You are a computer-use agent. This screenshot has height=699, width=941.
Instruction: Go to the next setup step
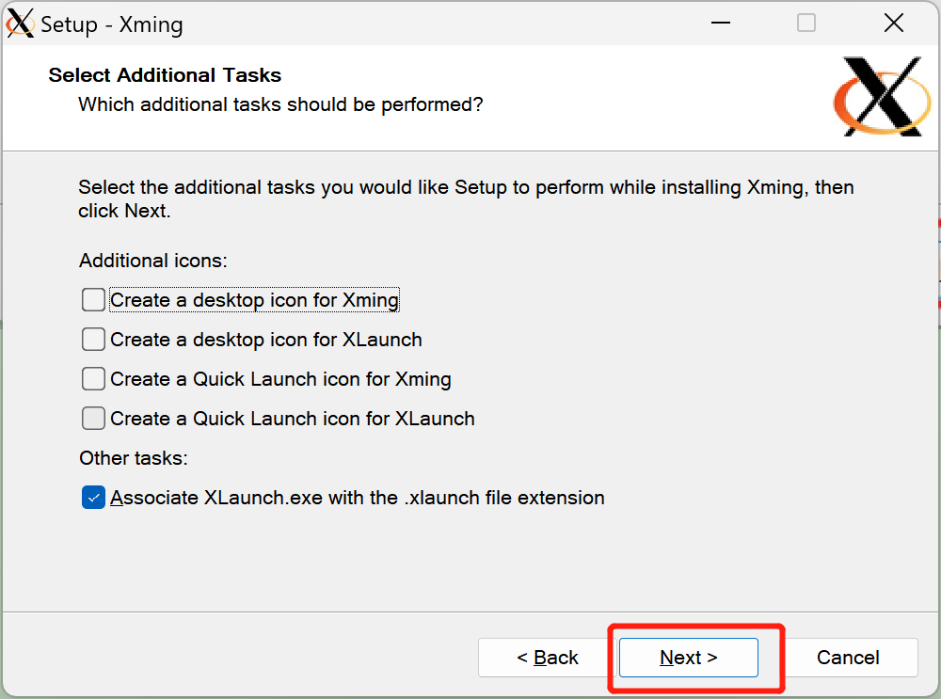coord(688,658)
